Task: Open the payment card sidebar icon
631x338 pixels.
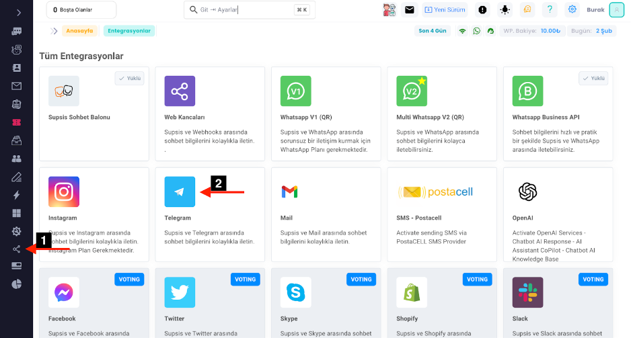Action: coord(17,265)
